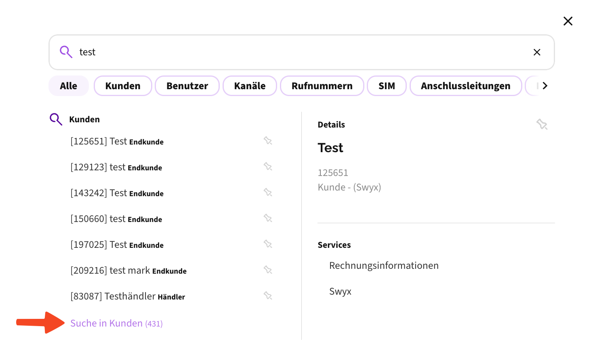Click the search magnifier inside the search field
593x356 pixels.
pyautogui.click(x=65, y=52)
